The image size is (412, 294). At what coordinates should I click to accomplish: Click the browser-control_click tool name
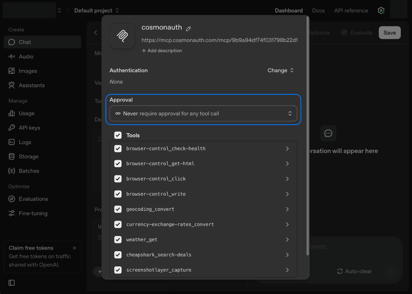(x=156, y=179)
